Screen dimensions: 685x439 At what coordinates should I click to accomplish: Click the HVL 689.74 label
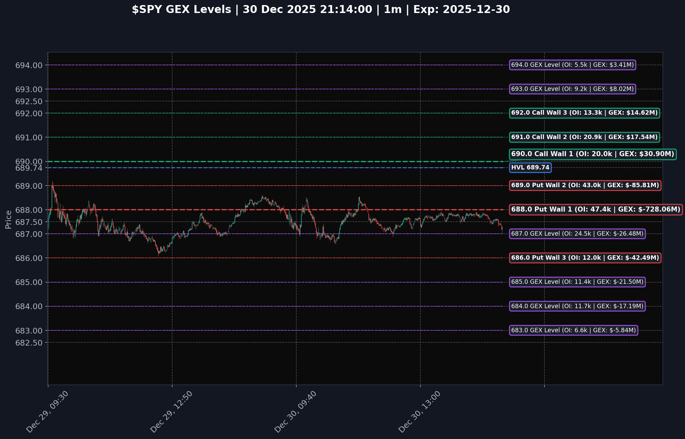click(530, 168)
